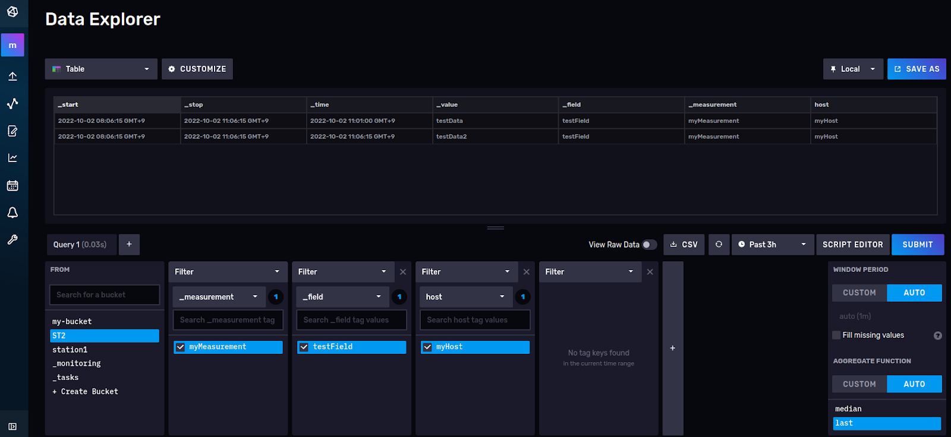Grab the panel resize handle below table
Image resolution: width=951 pixels, height=437 pixels.
[496, 228]
